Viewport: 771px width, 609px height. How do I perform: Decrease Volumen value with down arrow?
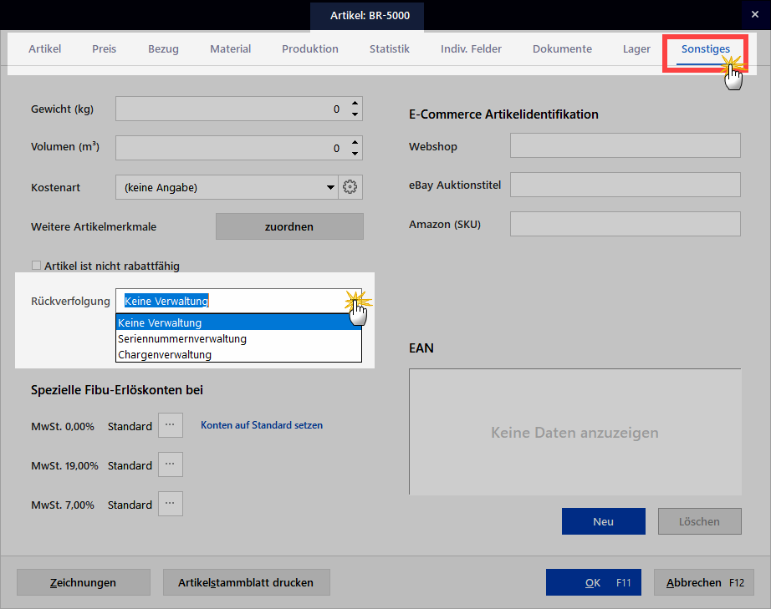coord(355,154)
